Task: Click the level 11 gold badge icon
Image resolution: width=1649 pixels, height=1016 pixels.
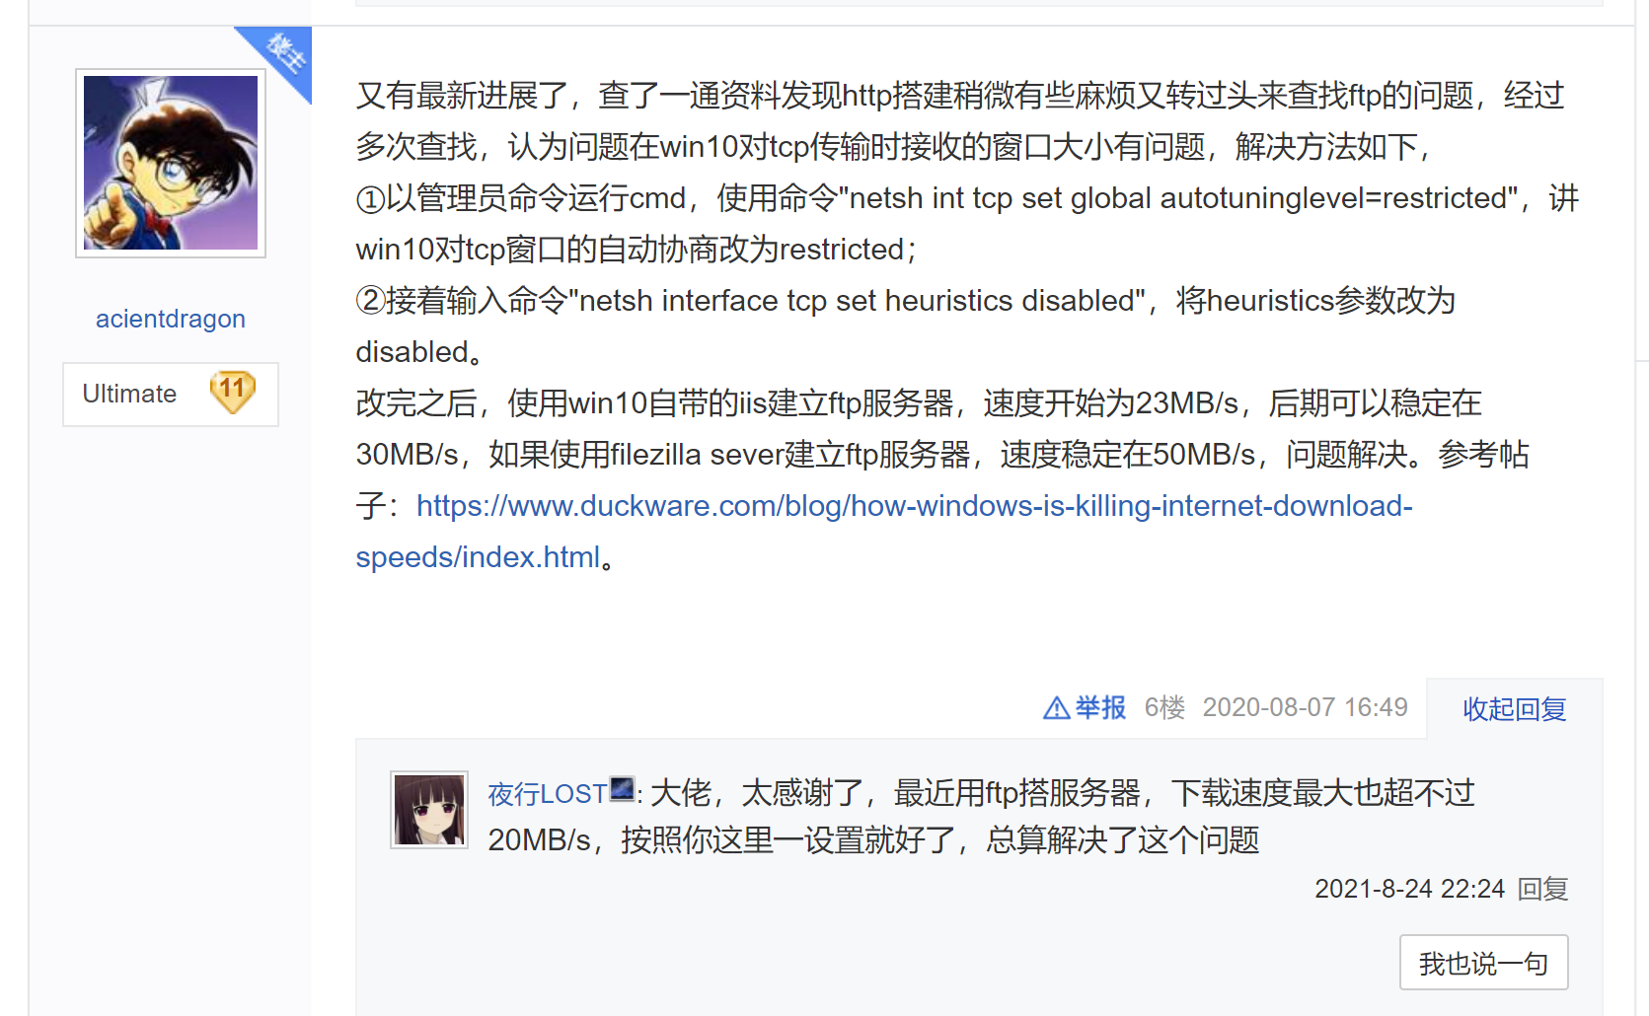Action: [x=233, y=393]
